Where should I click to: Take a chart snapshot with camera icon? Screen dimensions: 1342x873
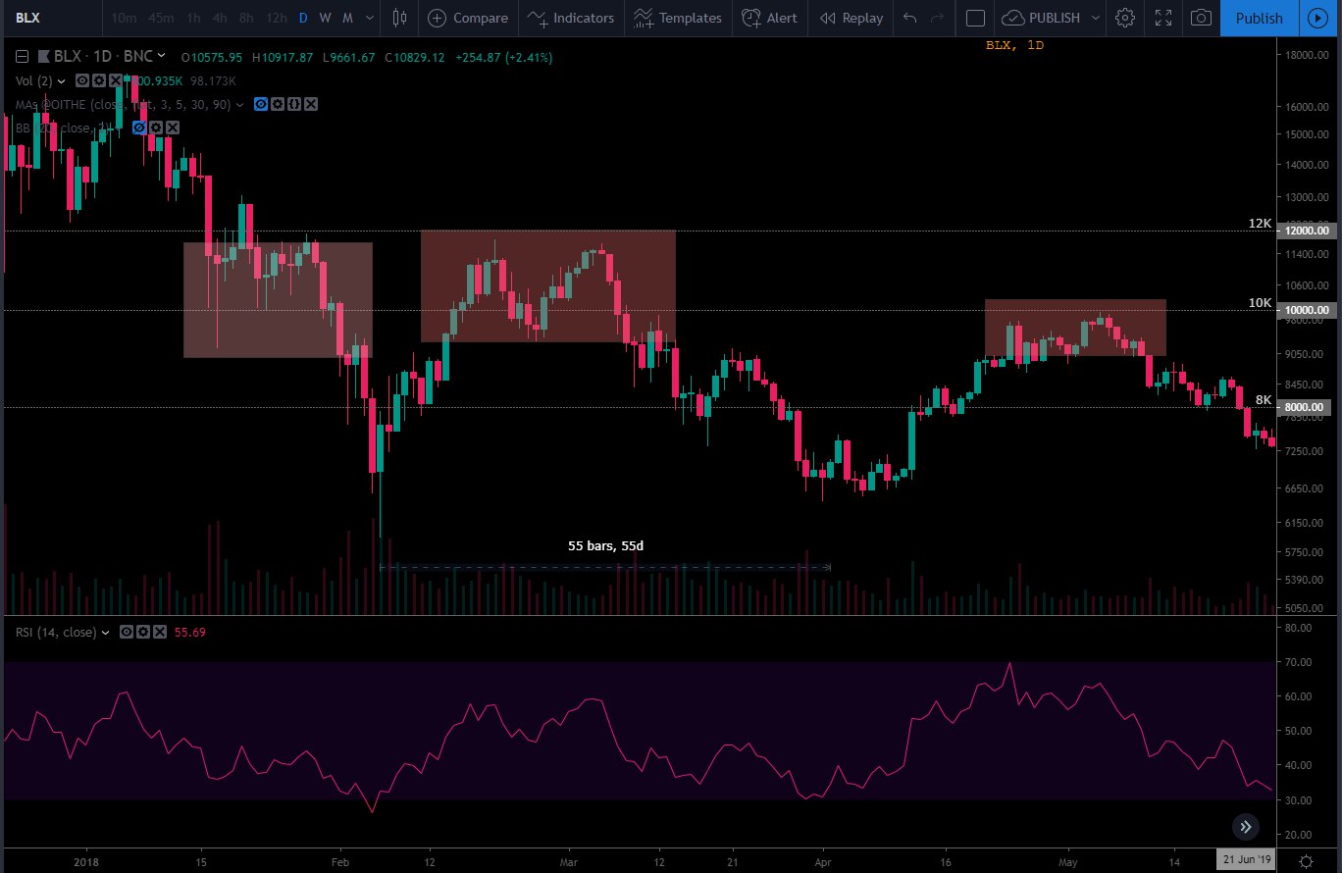tap(1200, 18)
